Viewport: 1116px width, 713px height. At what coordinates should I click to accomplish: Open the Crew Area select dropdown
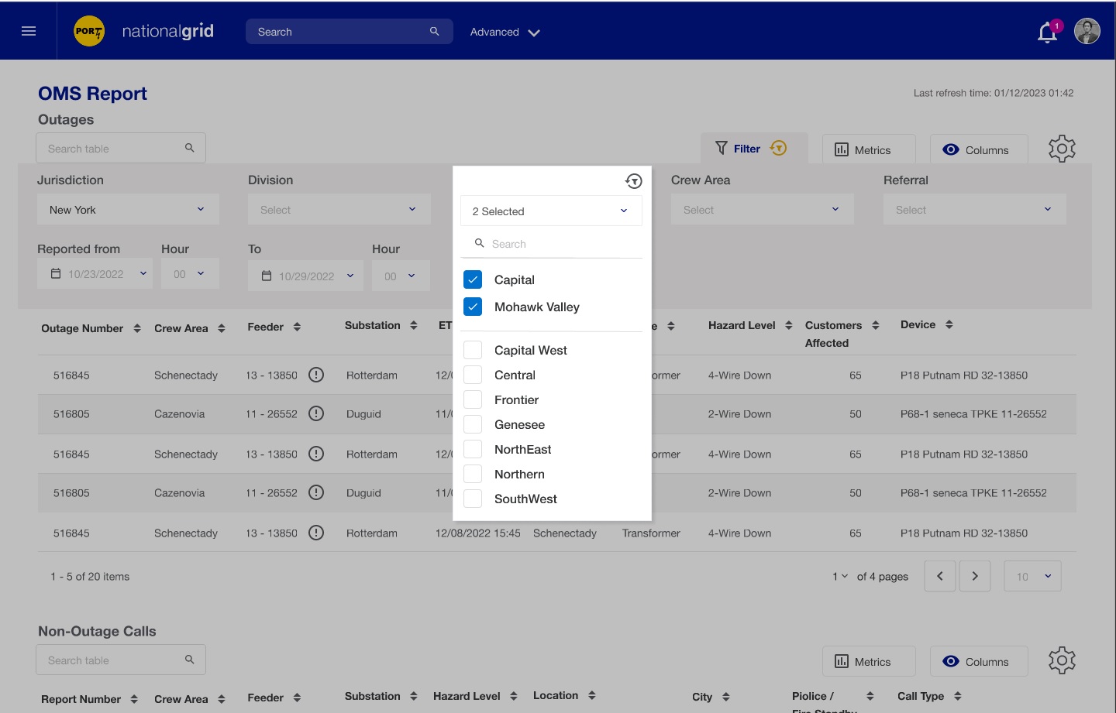[x=762, y=210]
